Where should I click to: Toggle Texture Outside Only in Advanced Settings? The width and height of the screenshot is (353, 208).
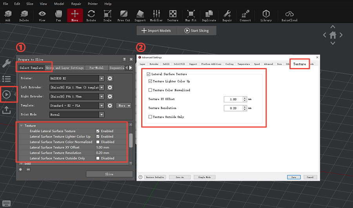pyautogui.click(x=150, y=117)
